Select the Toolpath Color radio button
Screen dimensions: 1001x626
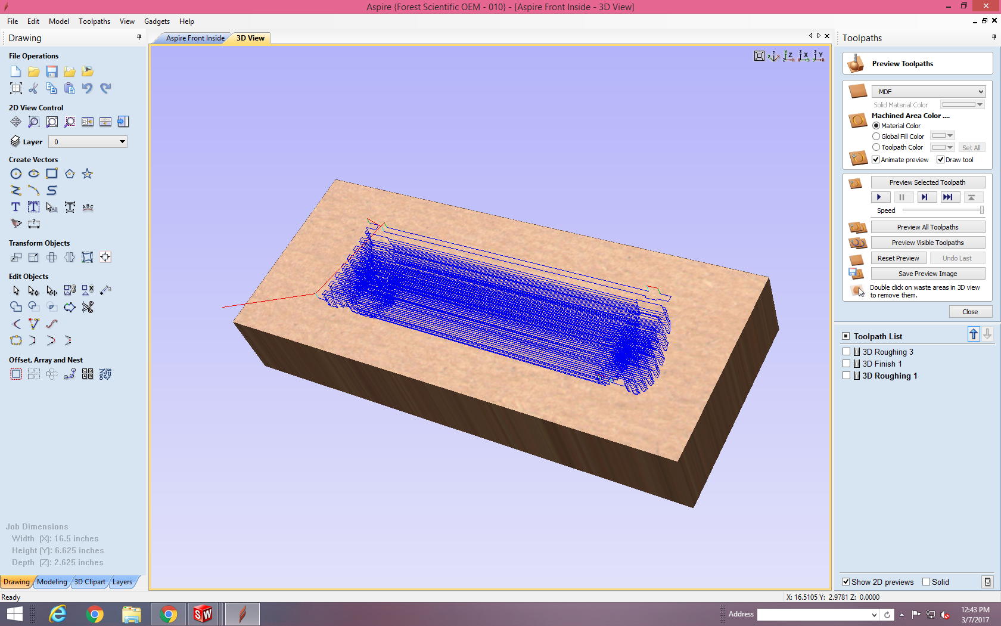coord(876,147)
